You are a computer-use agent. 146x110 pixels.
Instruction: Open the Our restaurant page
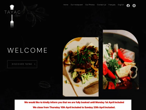pos(77,5)
